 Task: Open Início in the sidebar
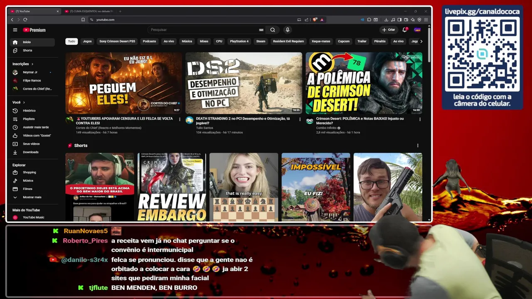click(x=32, y=42)
